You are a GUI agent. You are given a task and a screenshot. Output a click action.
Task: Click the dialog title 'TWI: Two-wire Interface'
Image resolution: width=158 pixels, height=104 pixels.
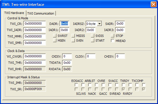click(x=23, y=4)
